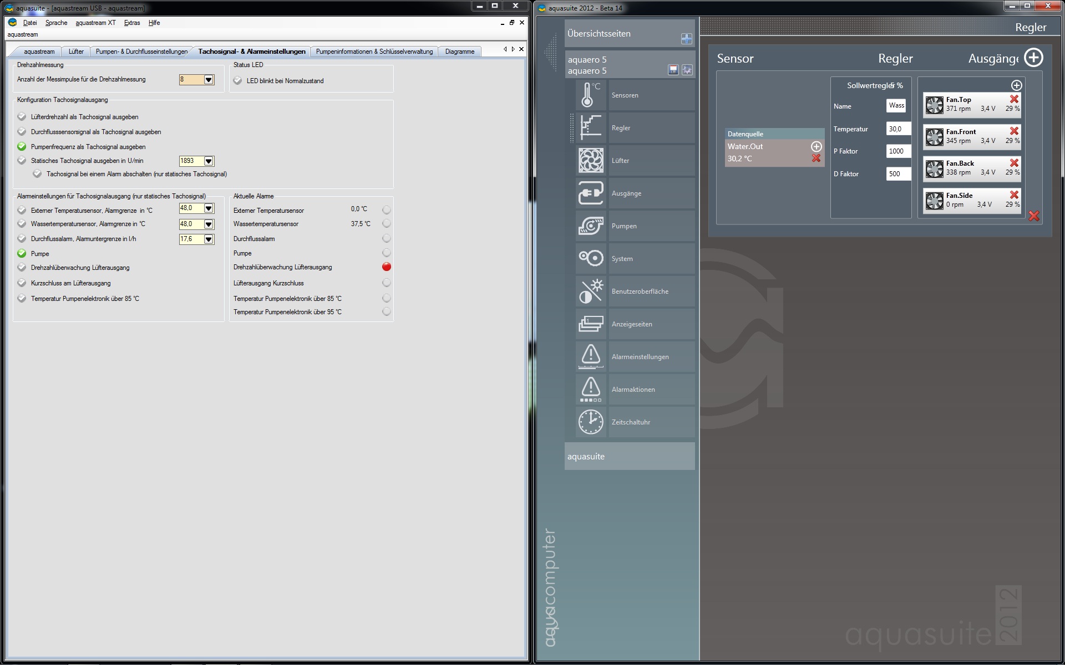Image resolution: width=1065 pixels, height=665 pixels.
Task: Open the Zeitschaltuhr clock icon
Action: point(591,422)
